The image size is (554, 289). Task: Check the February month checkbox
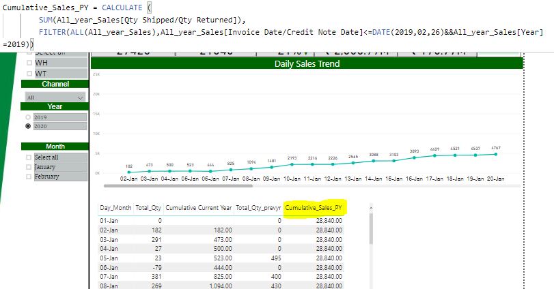29,177
